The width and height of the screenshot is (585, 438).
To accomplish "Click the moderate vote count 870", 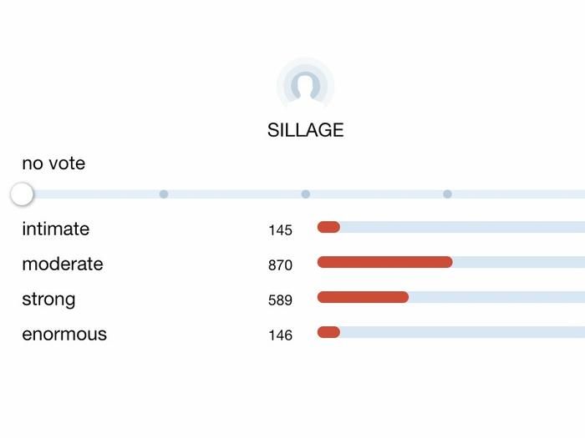I will (x=280, y=265).
